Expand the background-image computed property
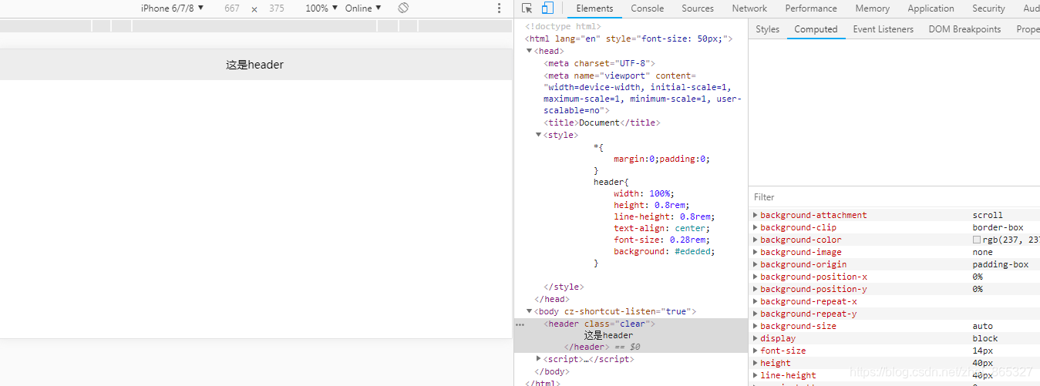 pos(756,253)
